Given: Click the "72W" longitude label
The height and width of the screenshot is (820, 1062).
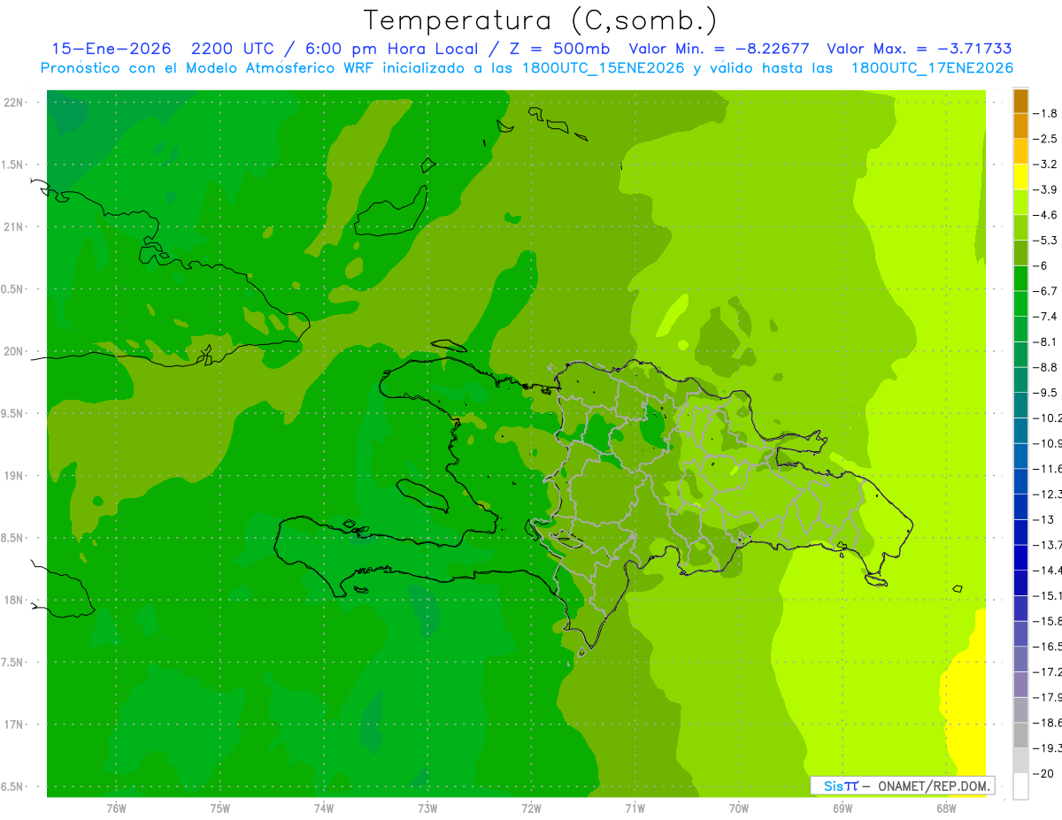Looking at the screenshot, I should pyautogui.click(x=531, y=808).
